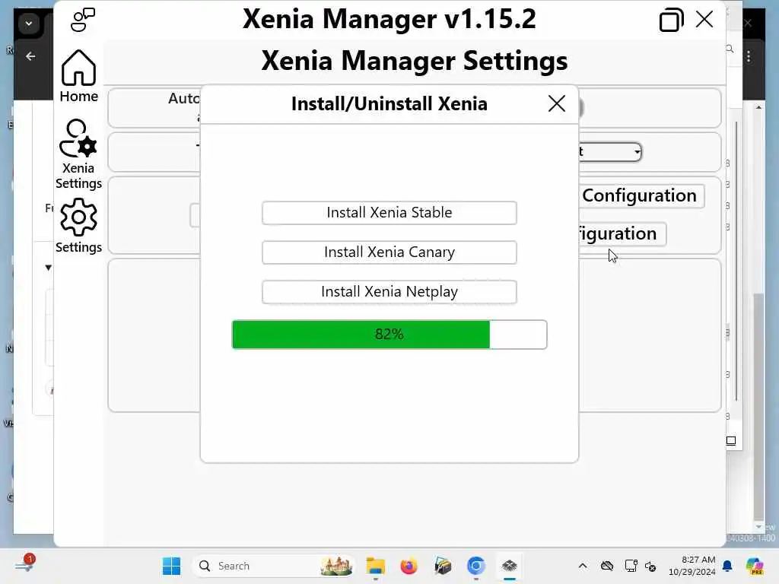Screen dimensions: 779x584
Task: Click the dropdown chevron in background window tab bar
Action: (29, 24)
